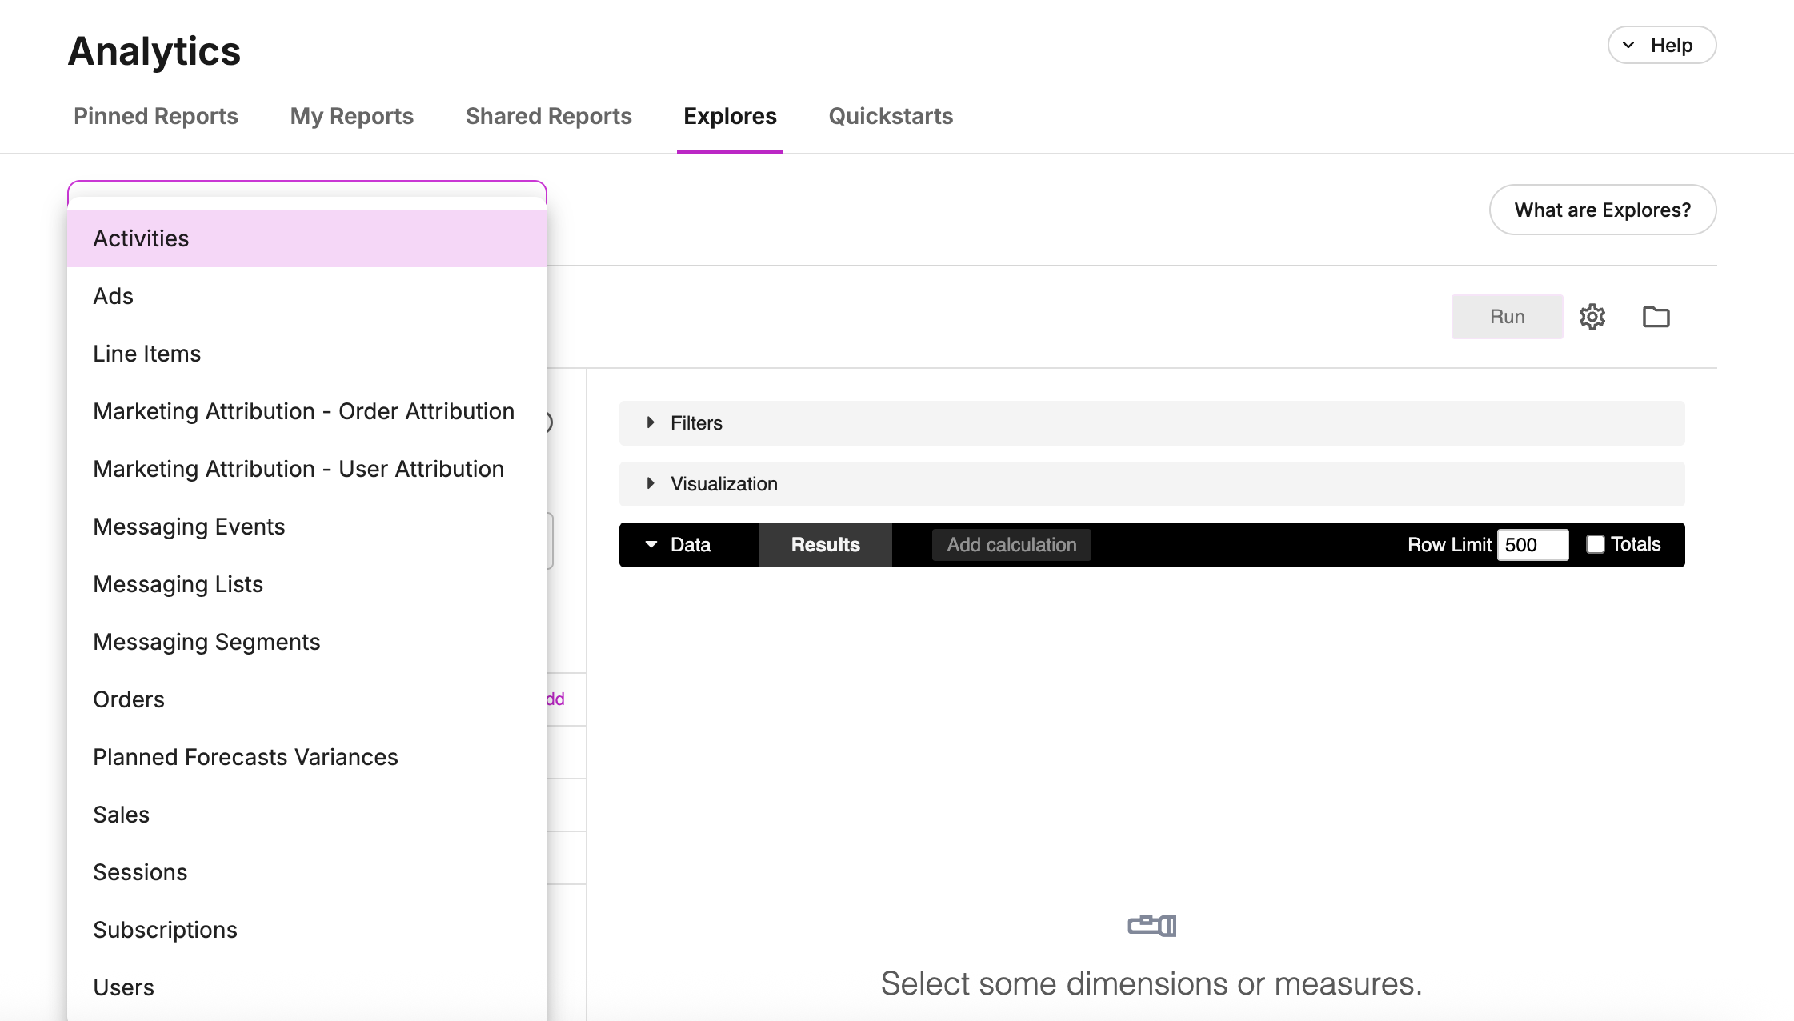Open the explore settings gear icon
Viewport: 1794px width, 1021px height.
[1592, 317]
